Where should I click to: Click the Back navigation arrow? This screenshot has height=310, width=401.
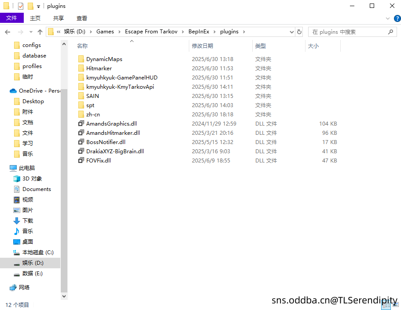(7, 32)
